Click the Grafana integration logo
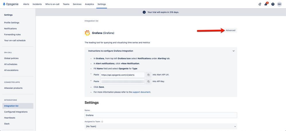This screenshot has width=286, height=131. pos(87,33)
